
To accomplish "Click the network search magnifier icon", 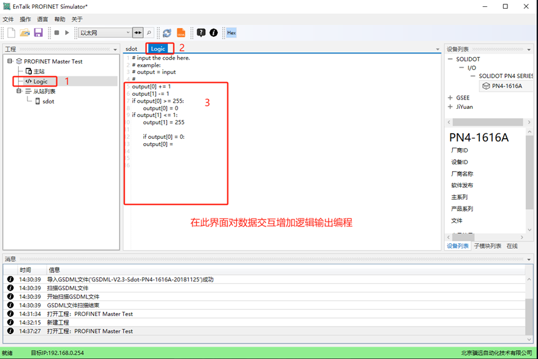I will point(149,32).
